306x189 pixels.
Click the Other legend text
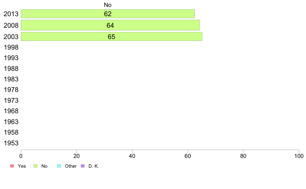(x=71, y=166)
